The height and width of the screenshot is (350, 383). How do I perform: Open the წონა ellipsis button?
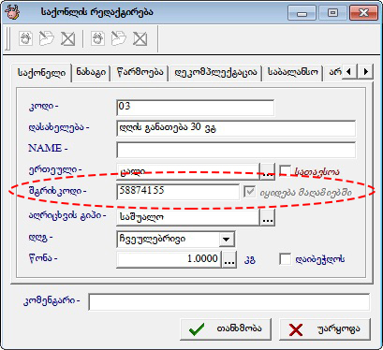pos(229,259)
